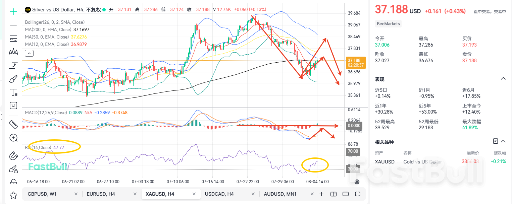Open the emoji sticker tool
Viewport: 512px width, 204px height.
click(13, 106)
